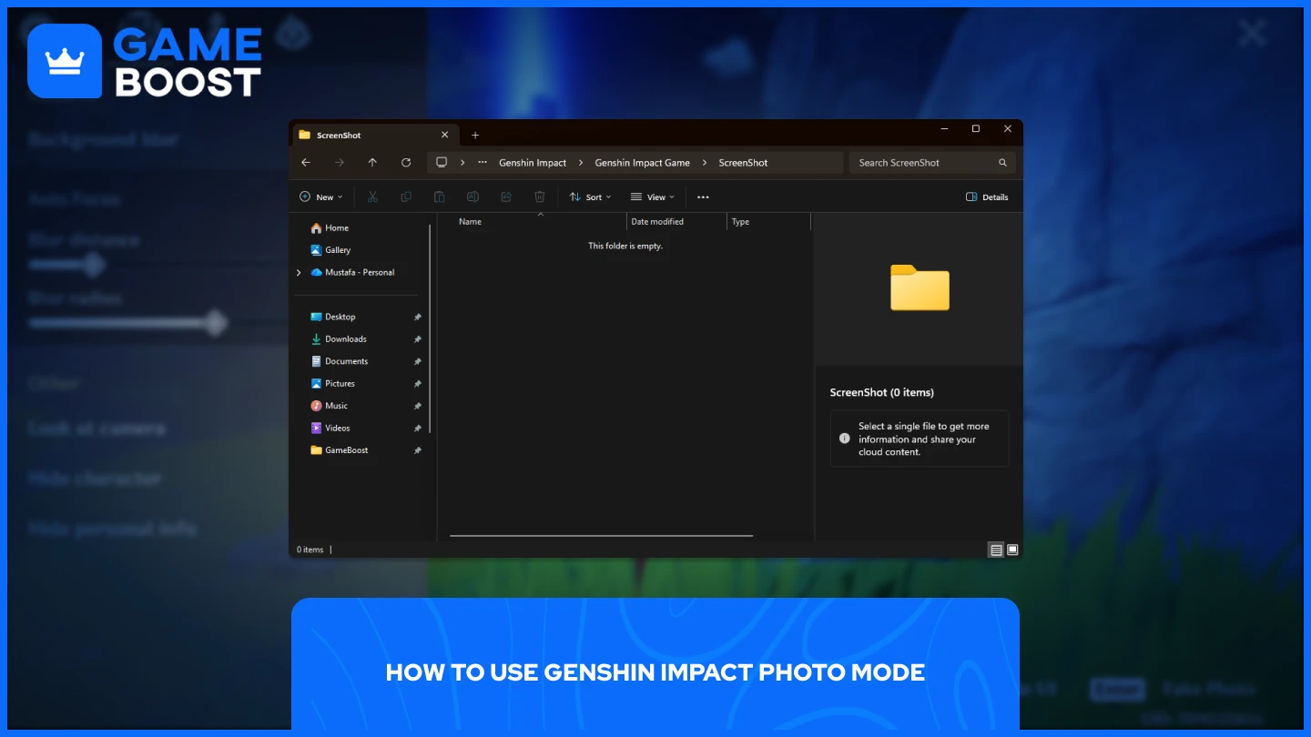Open the New dropdown menu
This screenshot has width=1311, height=737.
(x=320, y=197)
